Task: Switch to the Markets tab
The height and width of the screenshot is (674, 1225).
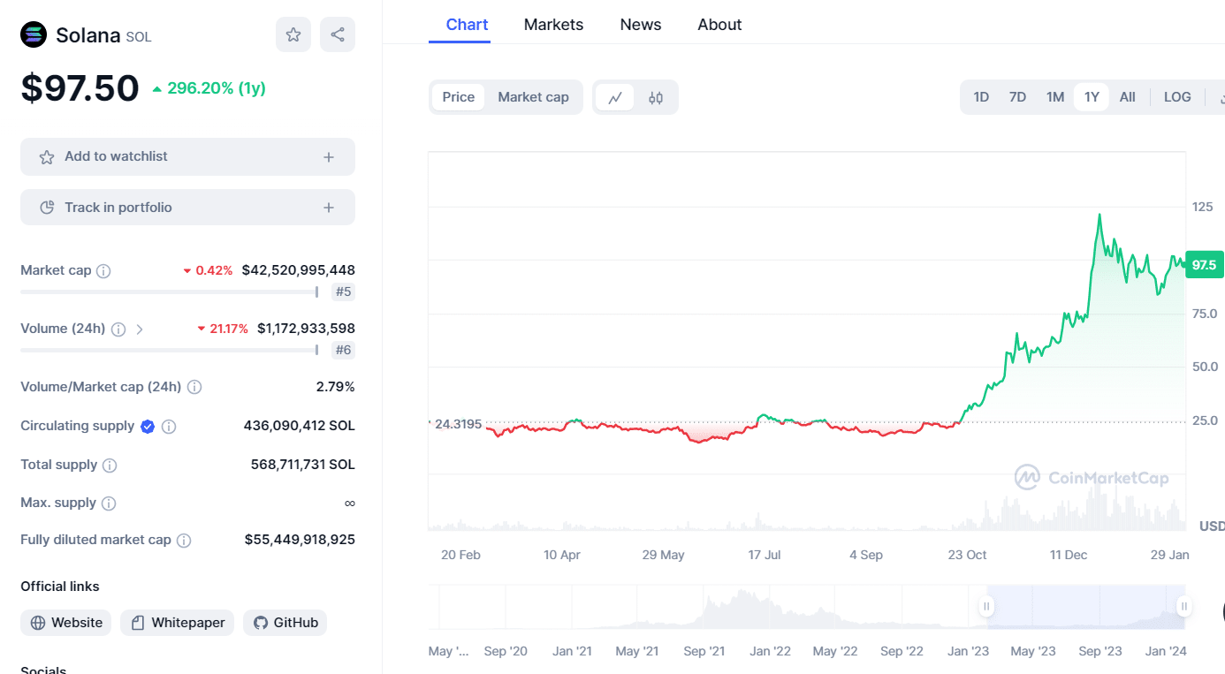Action: (x=553, y=25)
